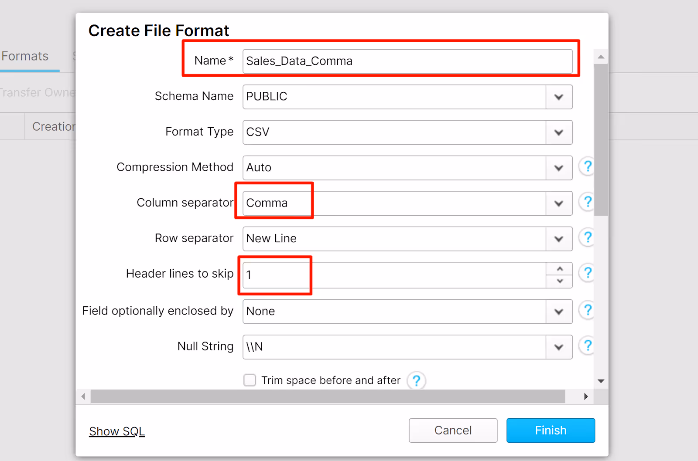
Task: Click the Finish button
Action: pos(550,430)
